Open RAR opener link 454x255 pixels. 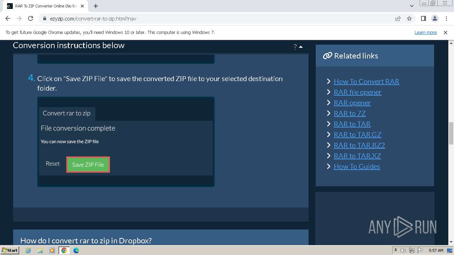(352, 103)
